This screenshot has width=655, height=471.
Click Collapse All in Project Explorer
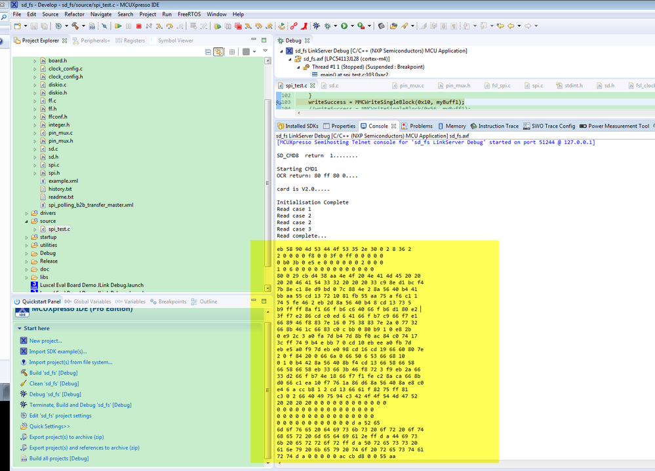(208, 52)
